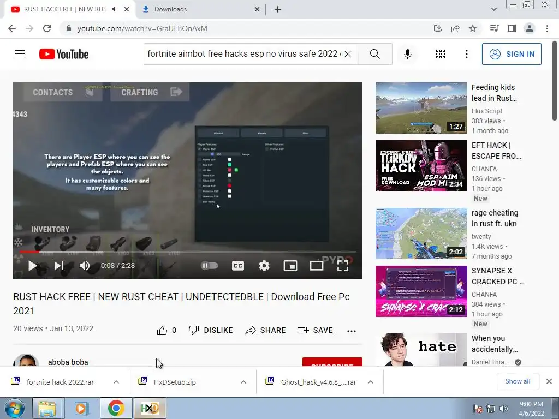Expand options for fortnite hack 2022.rar
The image size is (559, 419).
pyautogui.click(x=116, y=382)
